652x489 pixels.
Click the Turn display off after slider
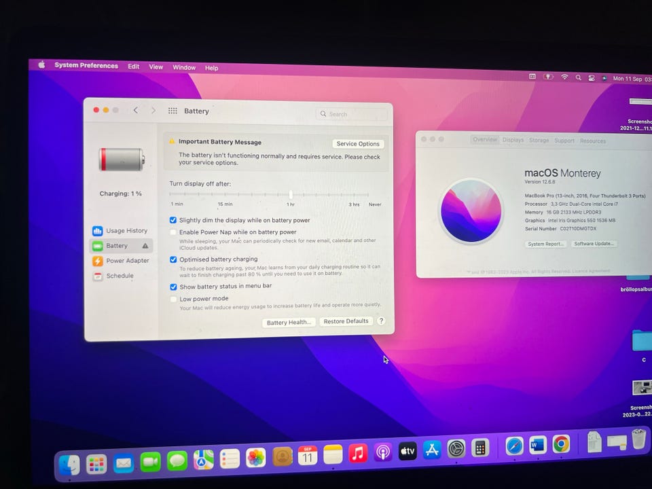[269, 194]
